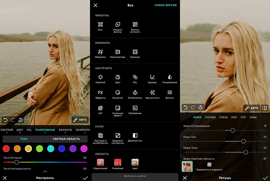Select the Тонирование toning icon

[170, 77]
